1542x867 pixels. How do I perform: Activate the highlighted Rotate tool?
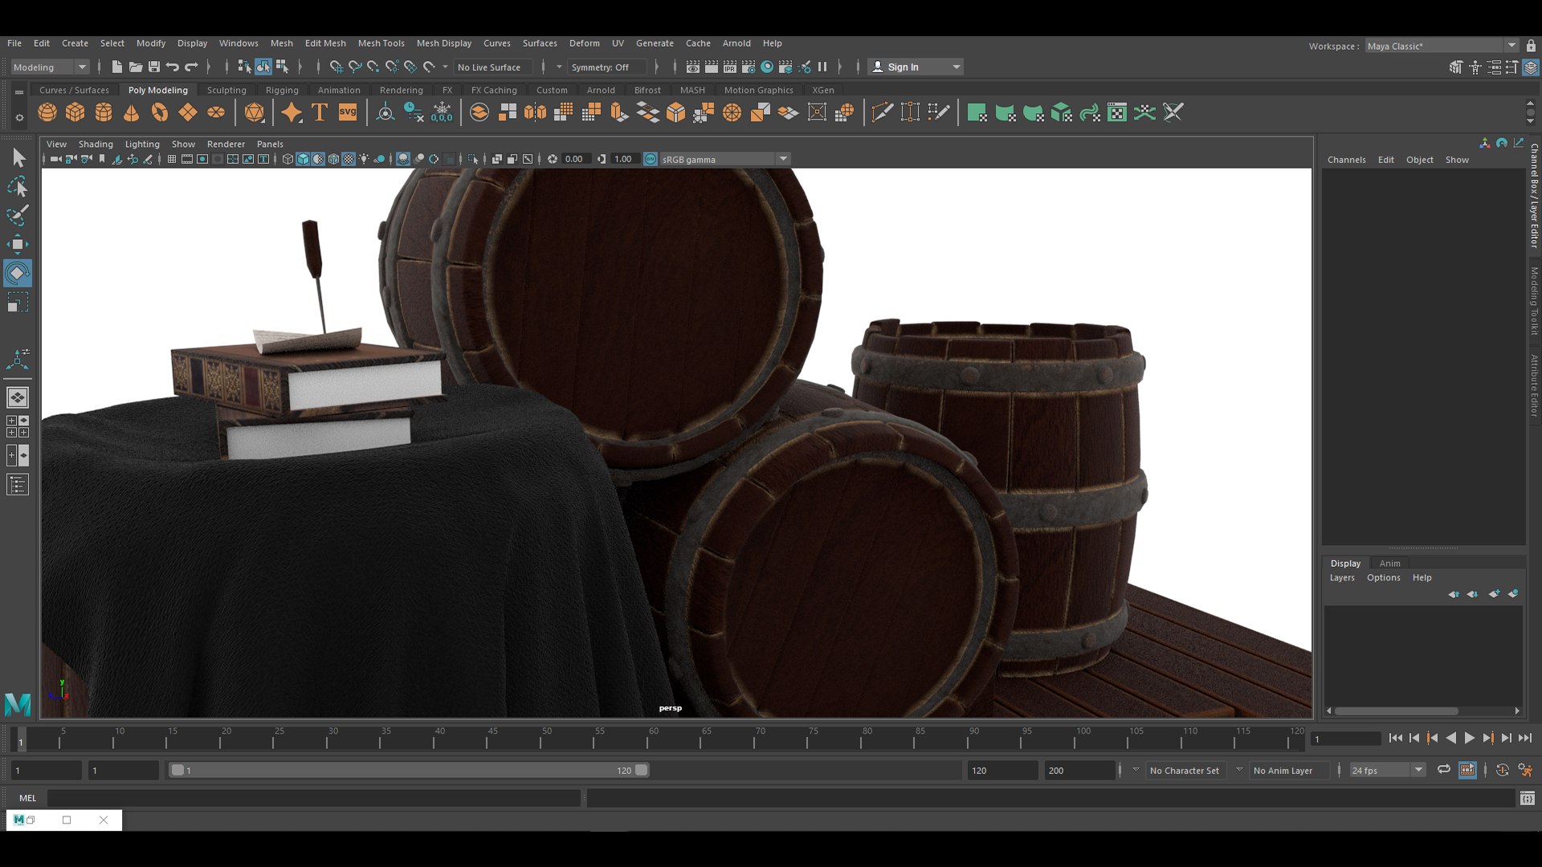click(18, 273)
